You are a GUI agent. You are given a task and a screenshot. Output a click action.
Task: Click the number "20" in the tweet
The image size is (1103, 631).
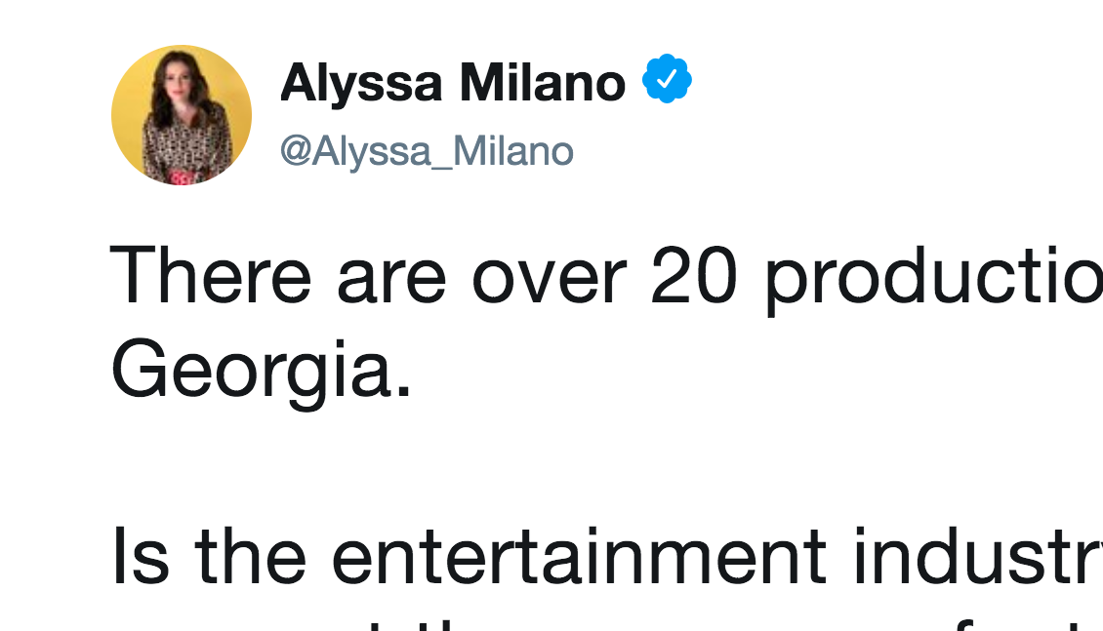(x=694, y=277)
